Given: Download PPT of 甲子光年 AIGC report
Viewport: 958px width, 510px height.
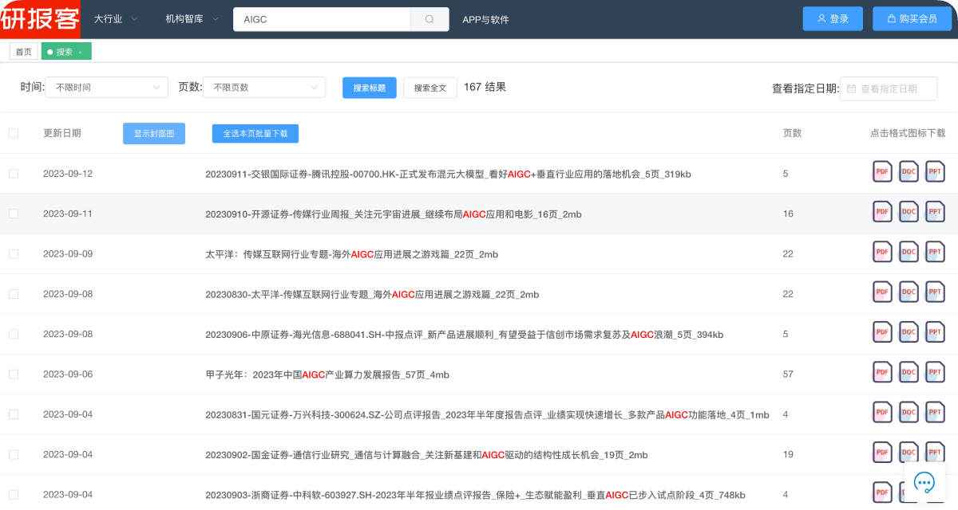Looking at the screenshot, I should [x=935, y=372].
